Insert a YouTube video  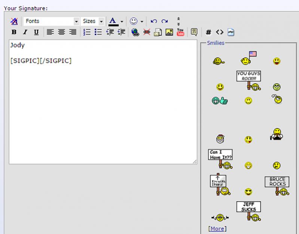click(180, 32)
